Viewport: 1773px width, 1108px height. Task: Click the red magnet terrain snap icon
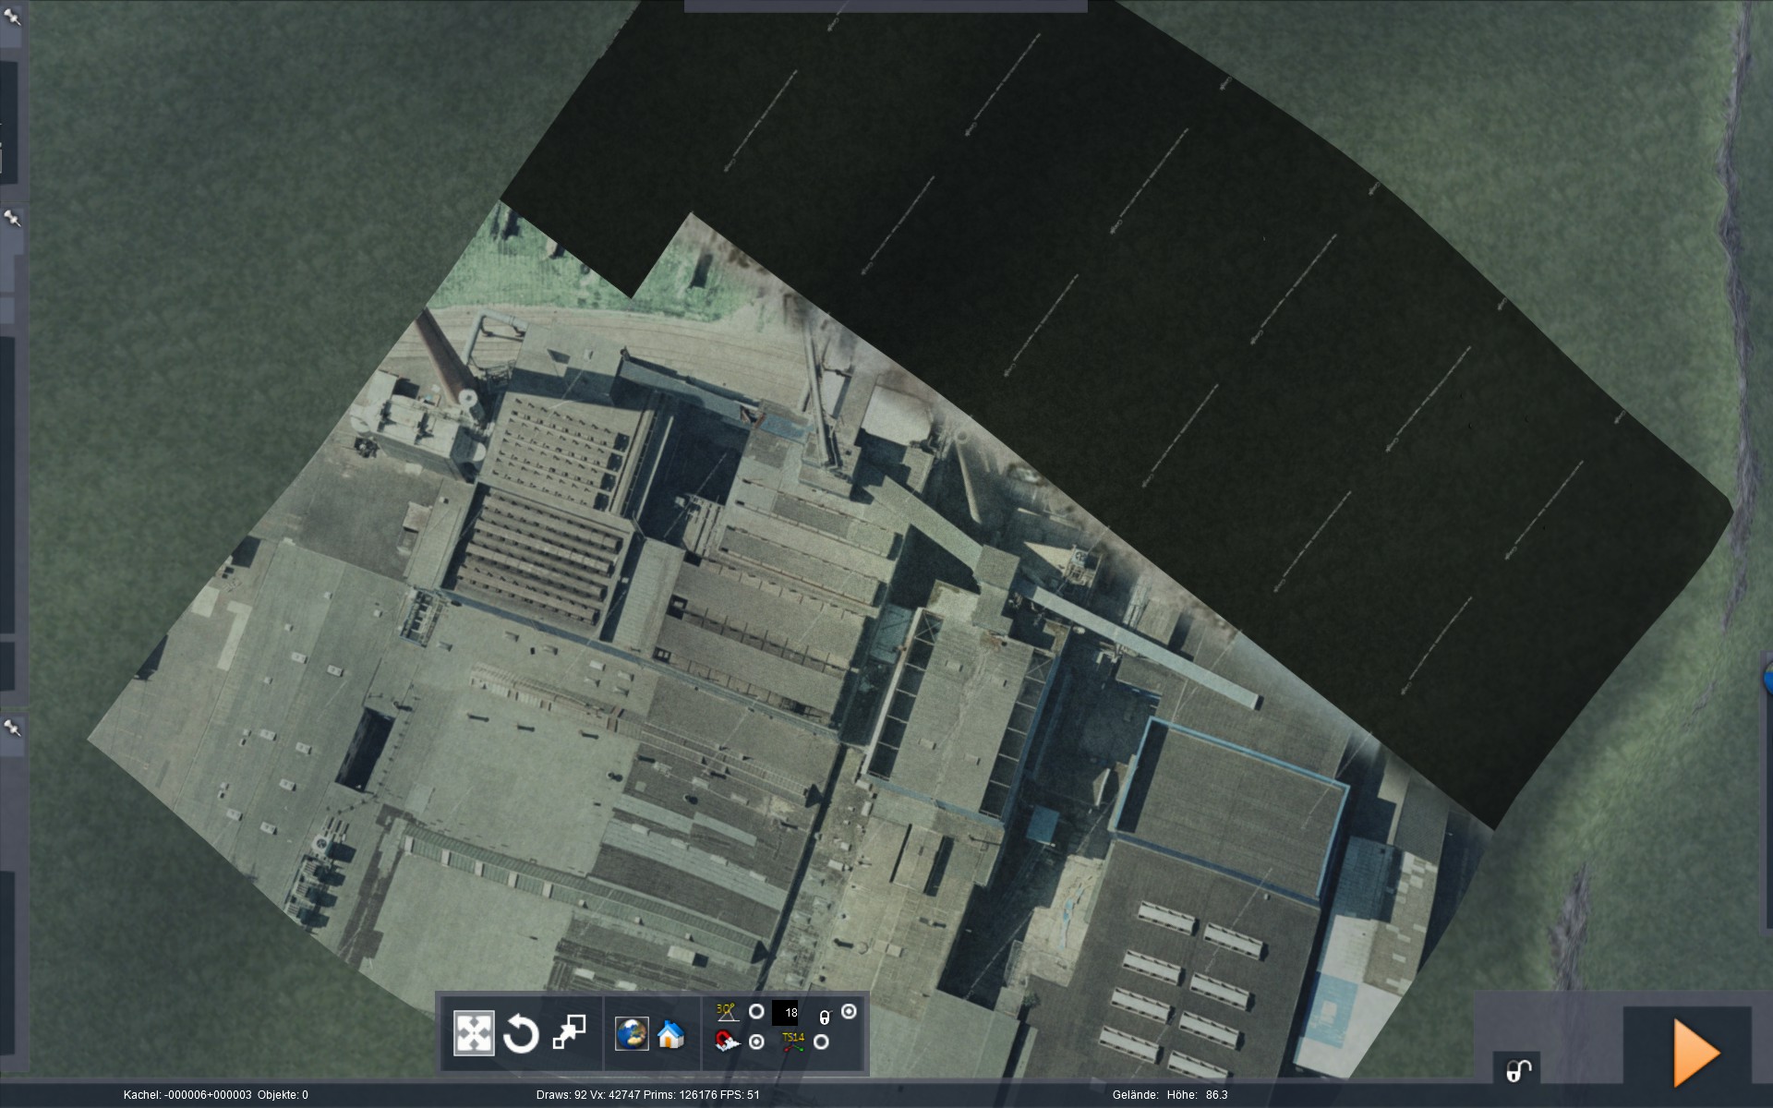tap(727, 1042)
